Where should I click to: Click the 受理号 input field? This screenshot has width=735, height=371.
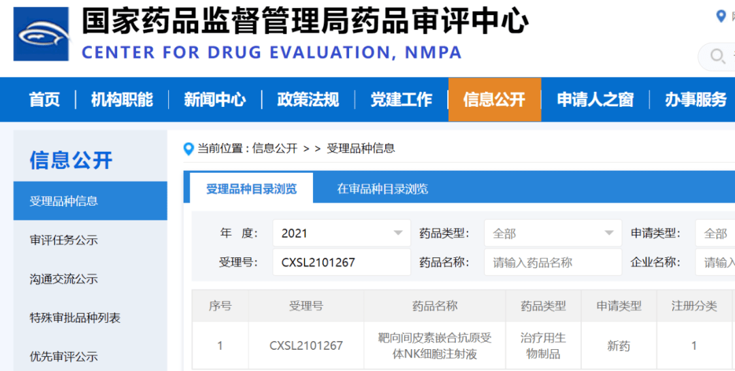(341, 262)
